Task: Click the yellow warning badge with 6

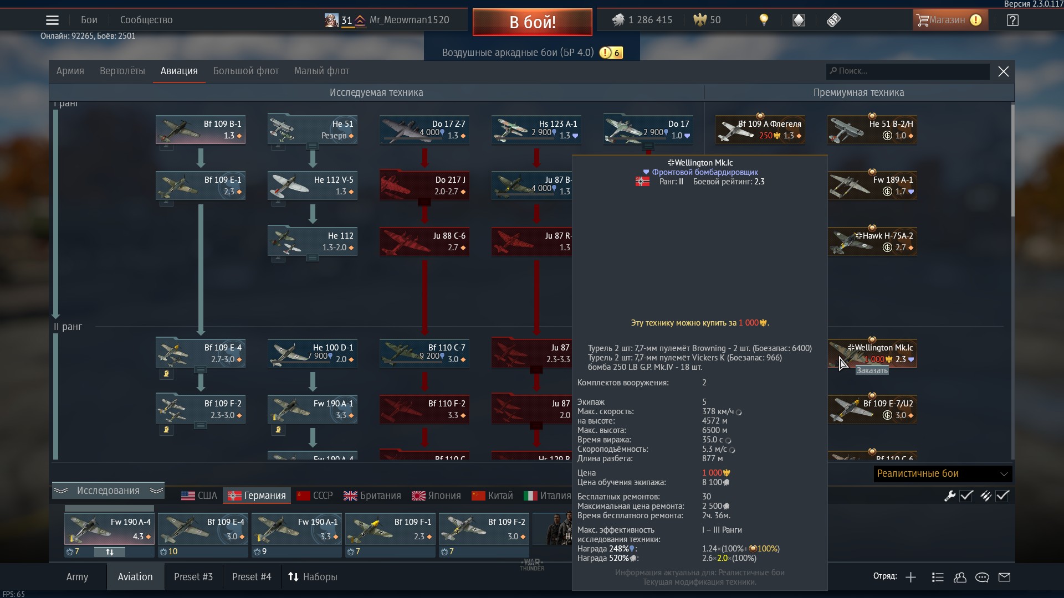Action: 611,53
